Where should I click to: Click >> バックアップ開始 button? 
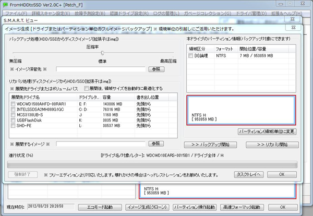tap(210, 145)
